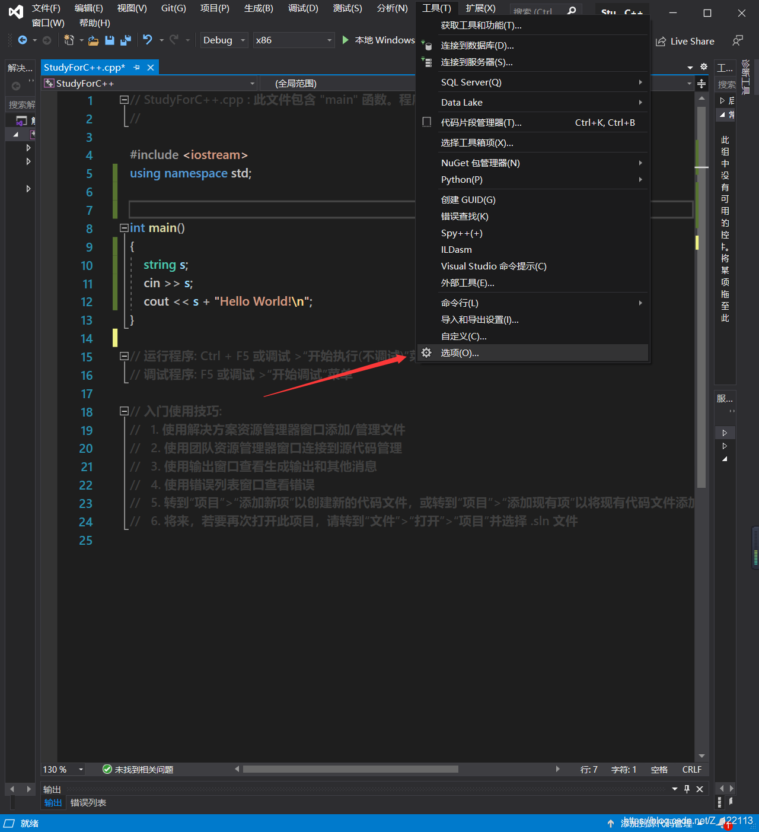Click the Send Feedback person icon
Screen dimensions: 759x832
(x=738, y=40)
